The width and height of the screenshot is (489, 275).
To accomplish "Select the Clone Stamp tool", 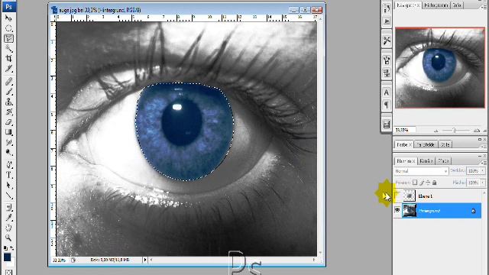I will point(8,102).
